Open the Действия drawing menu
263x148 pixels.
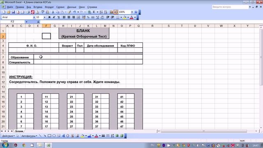point(8,136)
